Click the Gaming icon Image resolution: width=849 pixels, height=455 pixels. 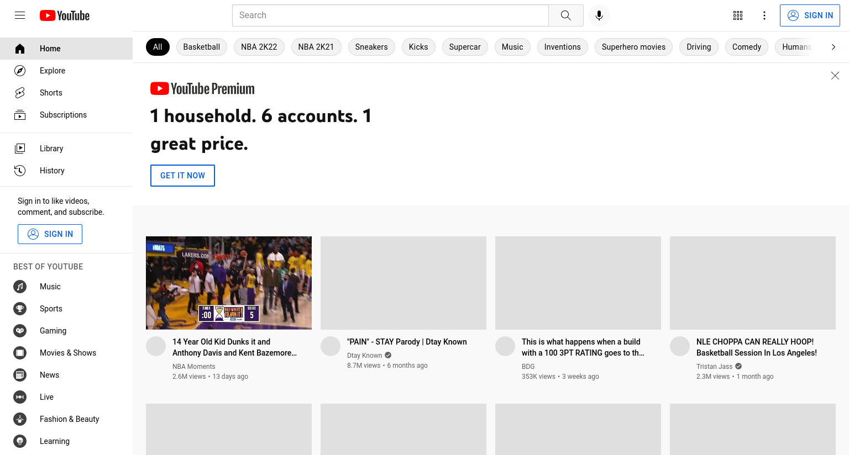tap(20, 331)
